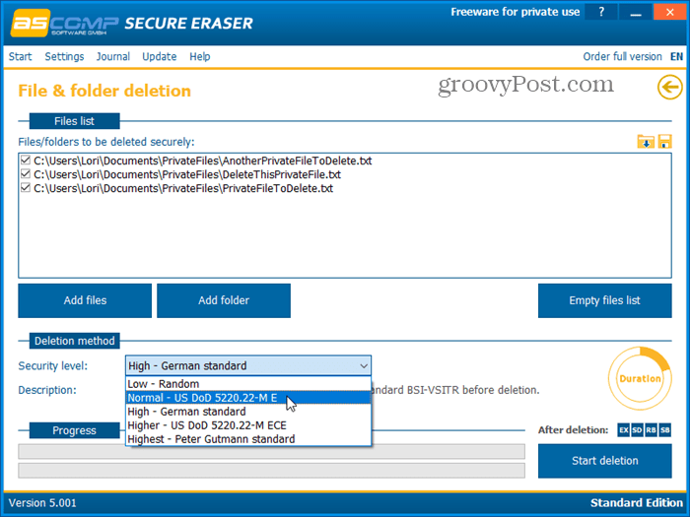
Task: Toggle the SD after-deletion icon
Action: (x=637, y=430)
